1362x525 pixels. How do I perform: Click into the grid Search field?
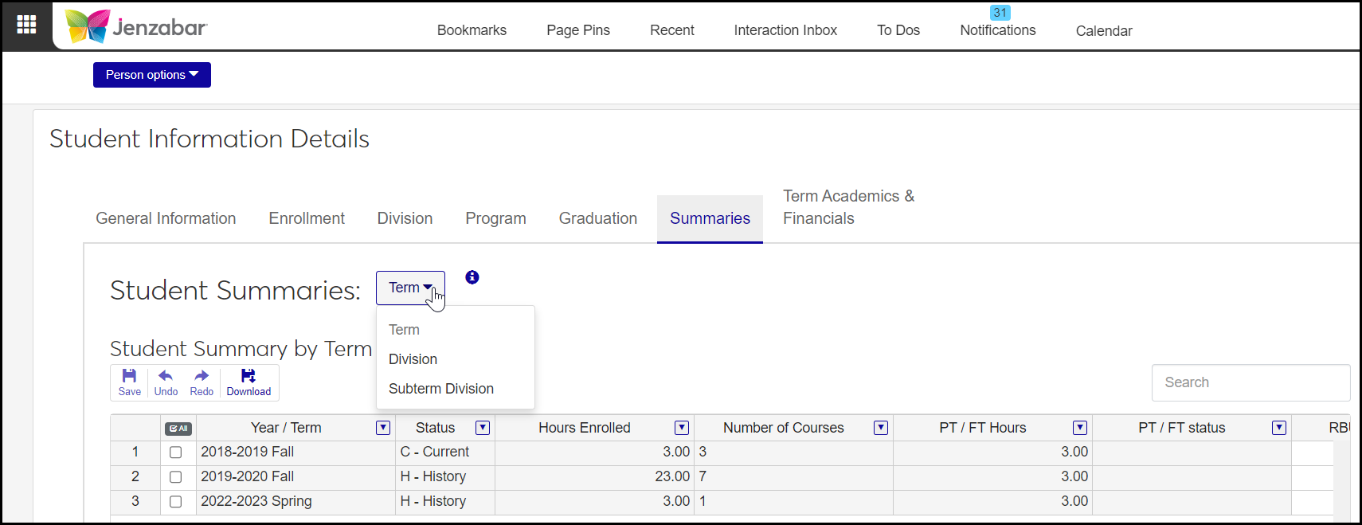(x=1250, y=382)
